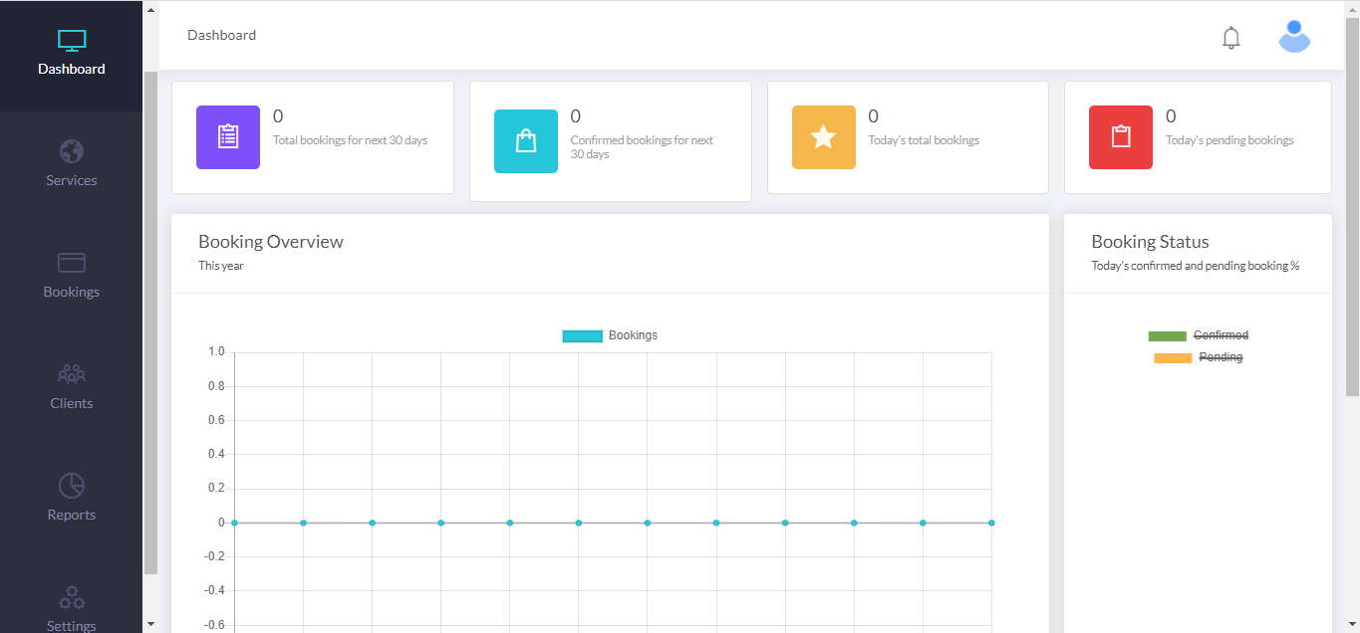Click the Dashboard heading in the top bar
Viewport: 1360px width, 633px height.
(x=221, y=35)
